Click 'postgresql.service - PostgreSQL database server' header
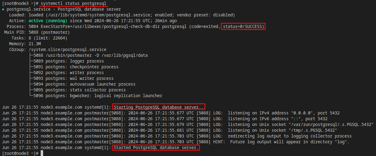 click(64, 9)
